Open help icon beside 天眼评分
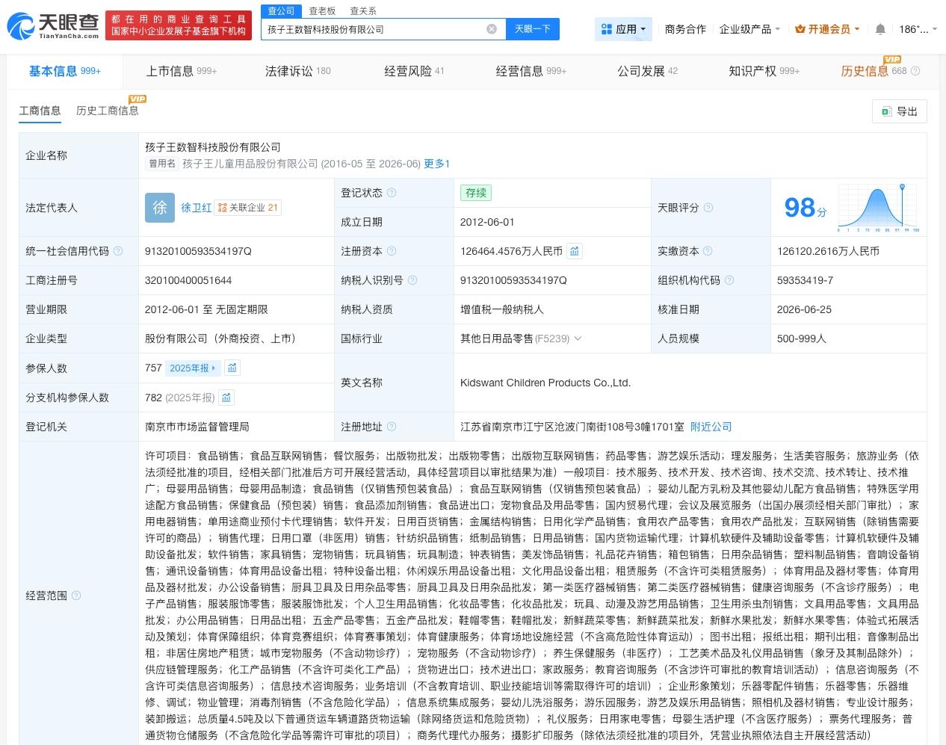 pyautogui.click(x=708, y=208)
